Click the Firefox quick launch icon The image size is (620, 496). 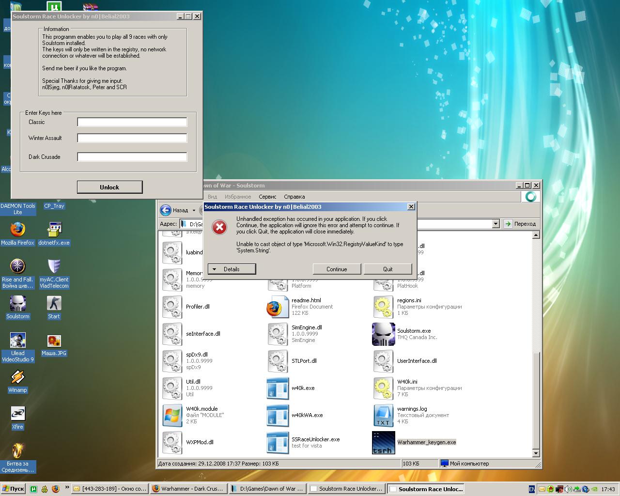[x=55, y=489]
